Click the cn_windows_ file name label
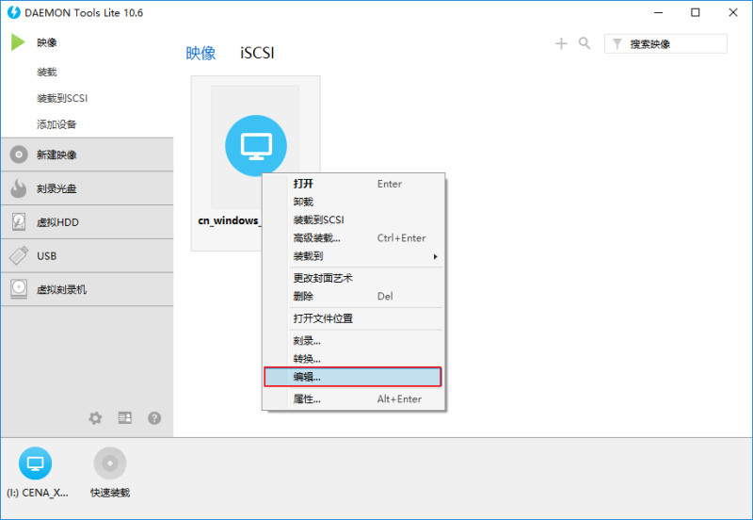 pos(229,220)
